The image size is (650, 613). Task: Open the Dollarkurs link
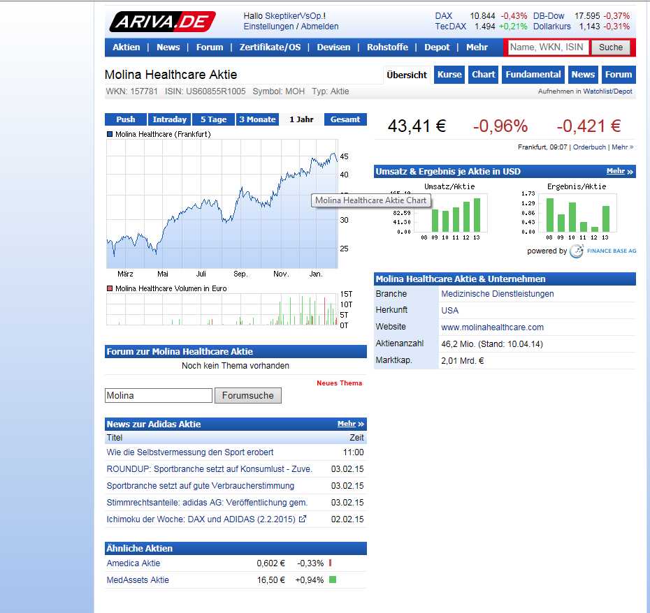551,27
